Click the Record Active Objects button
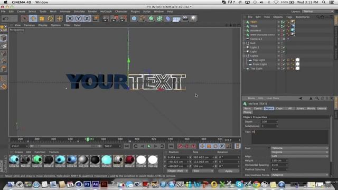 tap(180, 146)
